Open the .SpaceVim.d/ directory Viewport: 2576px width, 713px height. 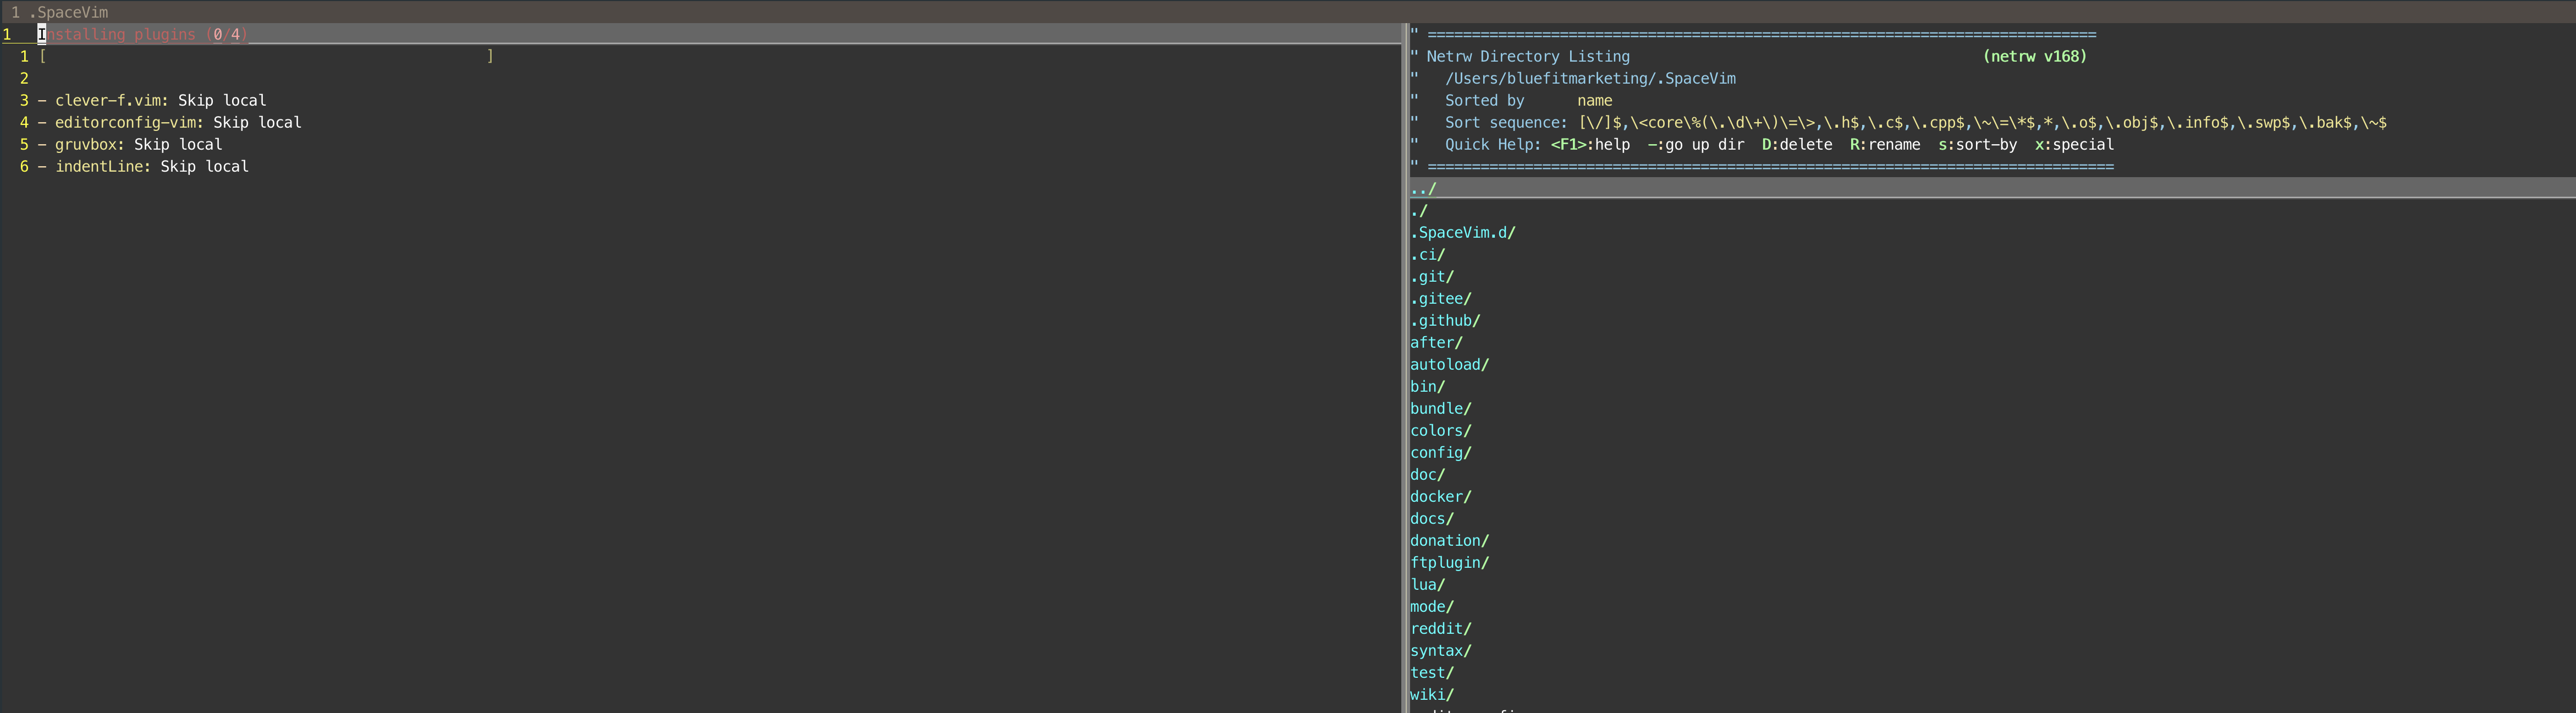[x=1463, y=232]
